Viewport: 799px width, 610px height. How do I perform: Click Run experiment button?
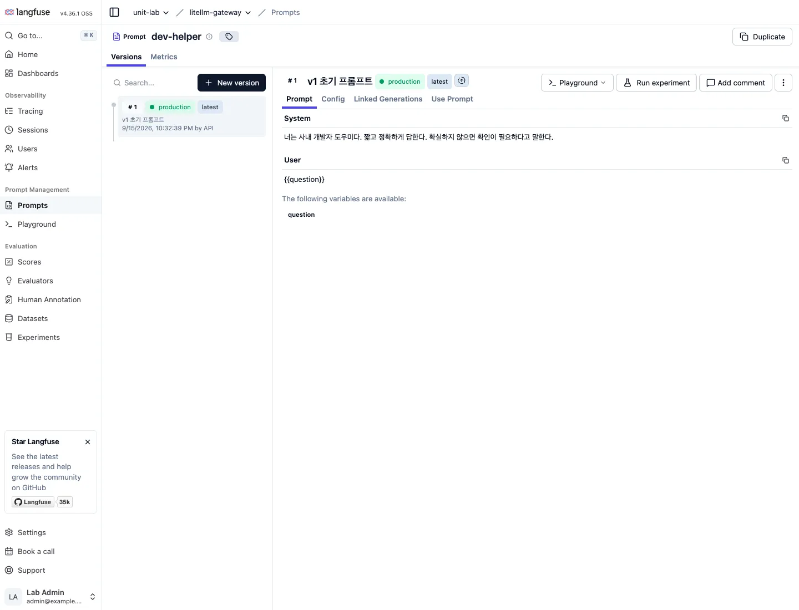(x=656, y=83)
